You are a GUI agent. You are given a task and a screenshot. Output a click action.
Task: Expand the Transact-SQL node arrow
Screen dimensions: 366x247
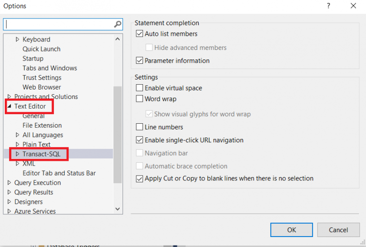(17, 154)
